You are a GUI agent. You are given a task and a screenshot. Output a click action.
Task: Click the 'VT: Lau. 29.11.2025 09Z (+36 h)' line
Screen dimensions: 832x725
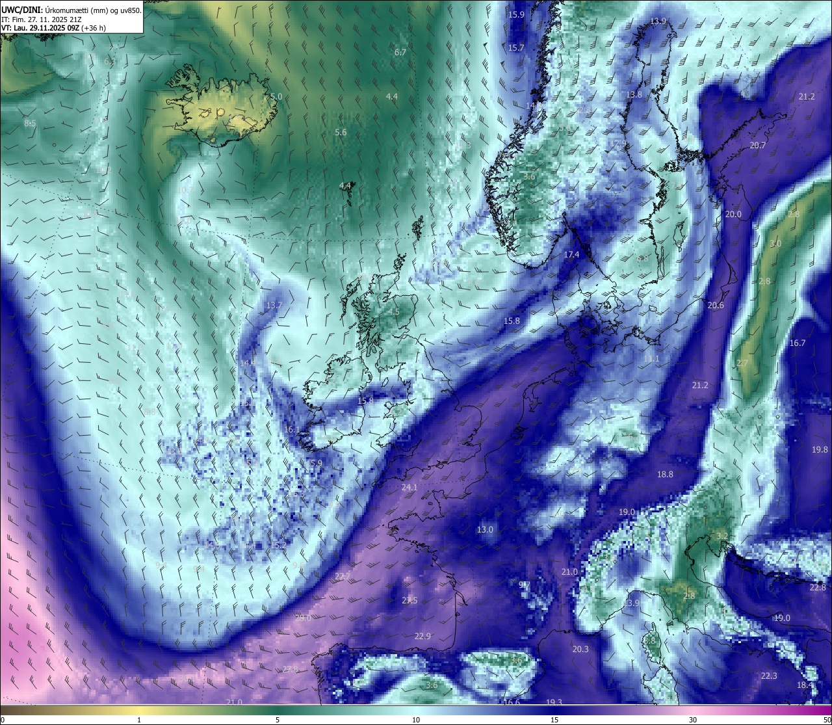[x=53, y=28]
